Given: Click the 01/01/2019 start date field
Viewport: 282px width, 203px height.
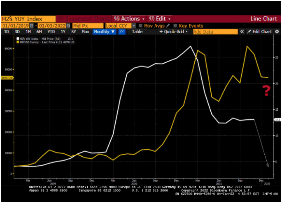Looking at the screenshot, I should pyautogui.click(x=16, y=25).
